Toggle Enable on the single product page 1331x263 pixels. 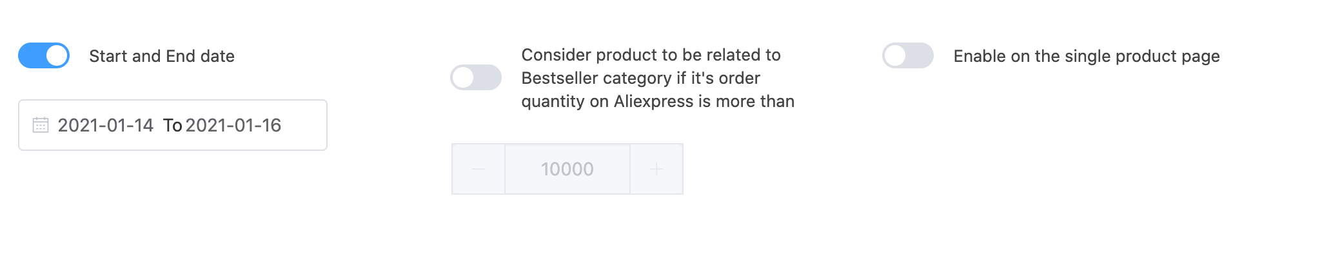point(908,55)
